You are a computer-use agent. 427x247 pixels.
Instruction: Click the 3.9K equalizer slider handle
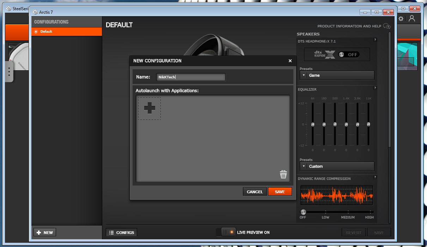(x=358, y=124)
